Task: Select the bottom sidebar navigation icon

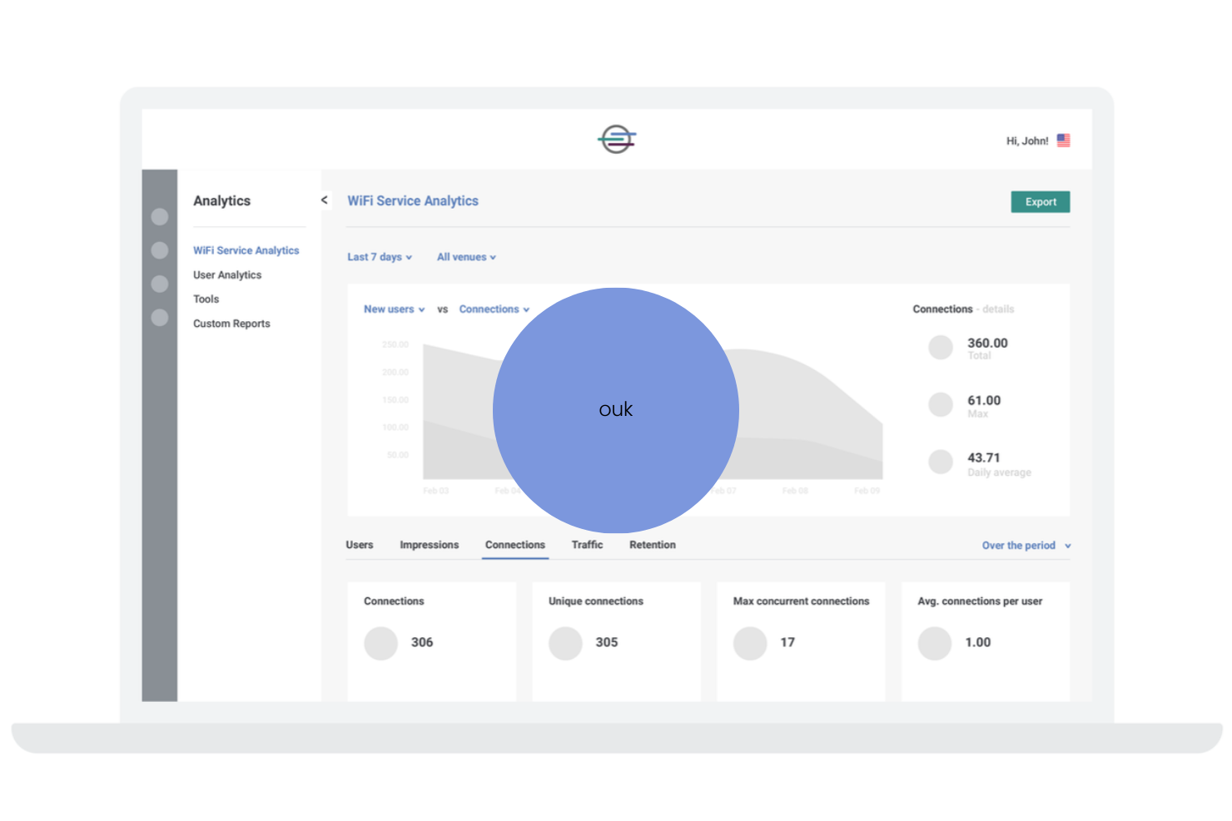Action: [x=159, y=318]
